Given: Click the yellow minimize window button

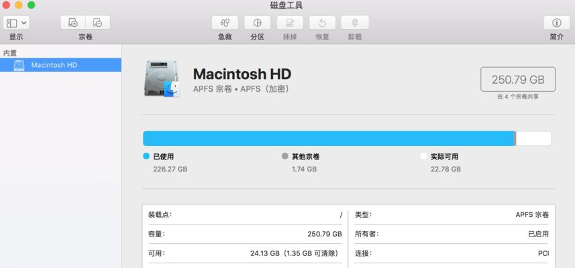Looking at the screenshot, I should [19, 5].
